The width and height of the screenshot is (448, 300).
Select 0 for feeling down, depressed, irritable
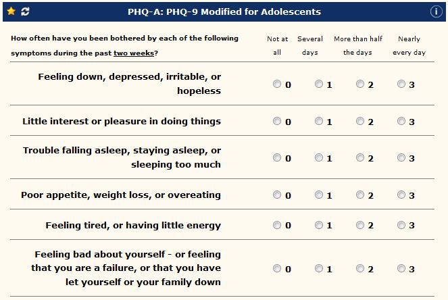[277, 84]
